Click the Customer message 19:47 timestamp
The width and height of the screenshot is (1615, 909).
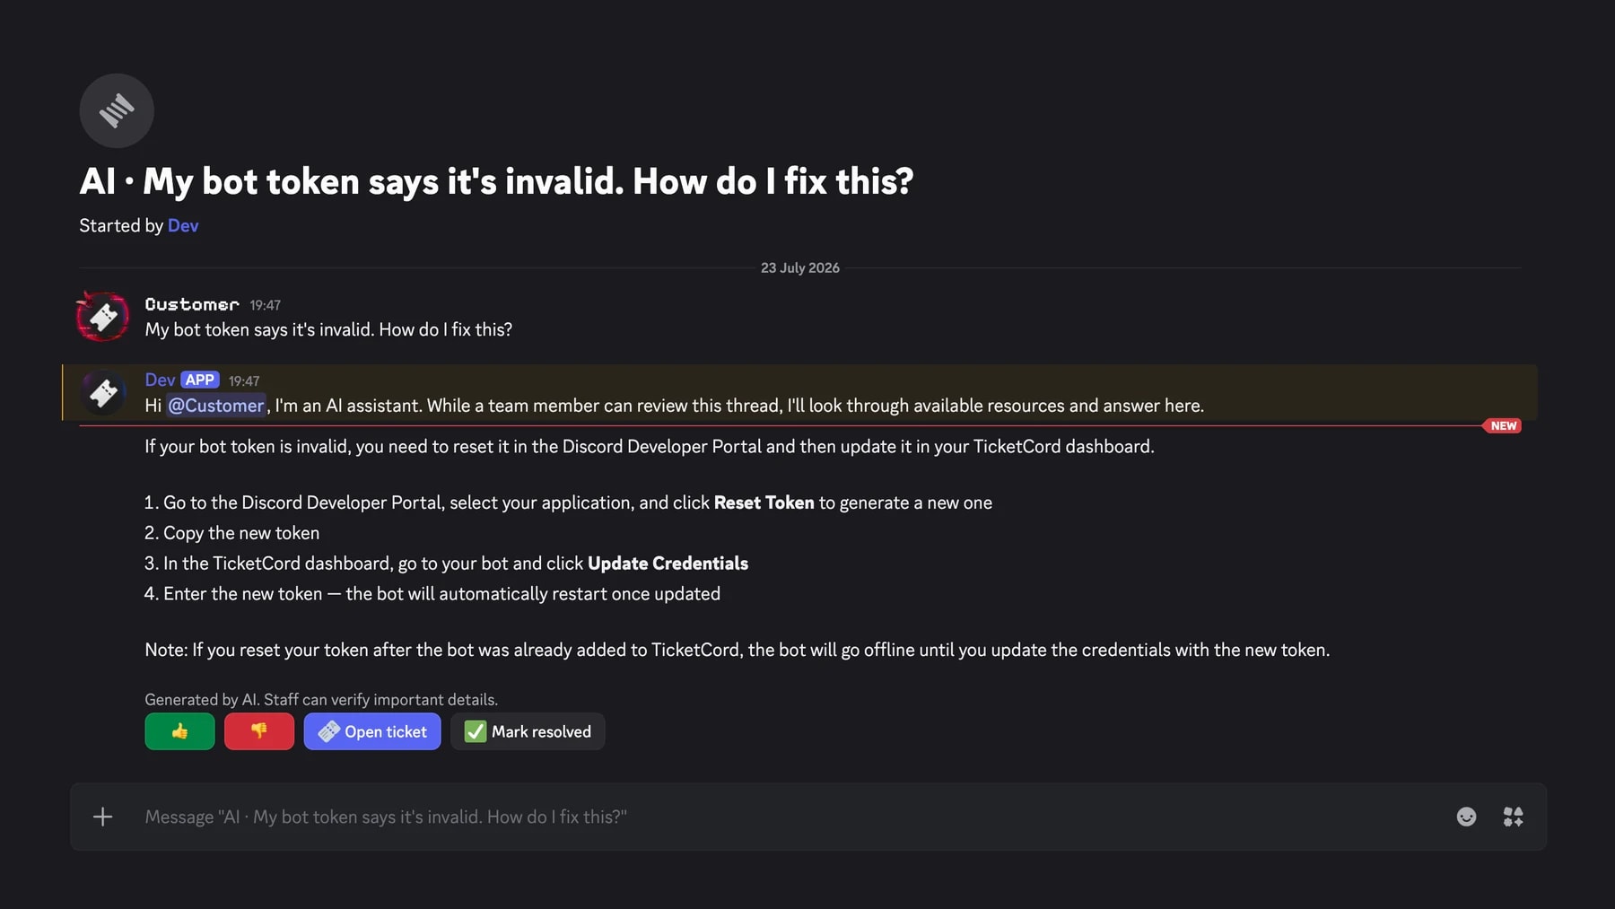[265, 305]
